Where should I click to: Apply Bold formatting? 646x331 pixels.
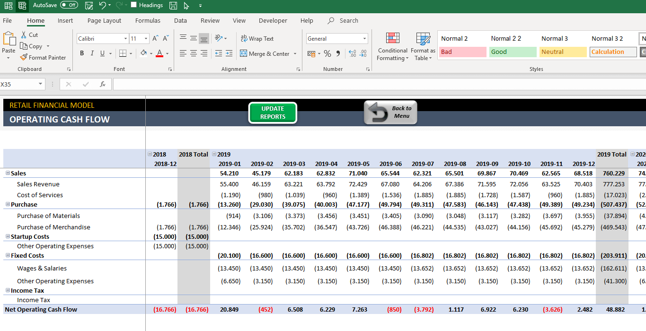point(82,53)
